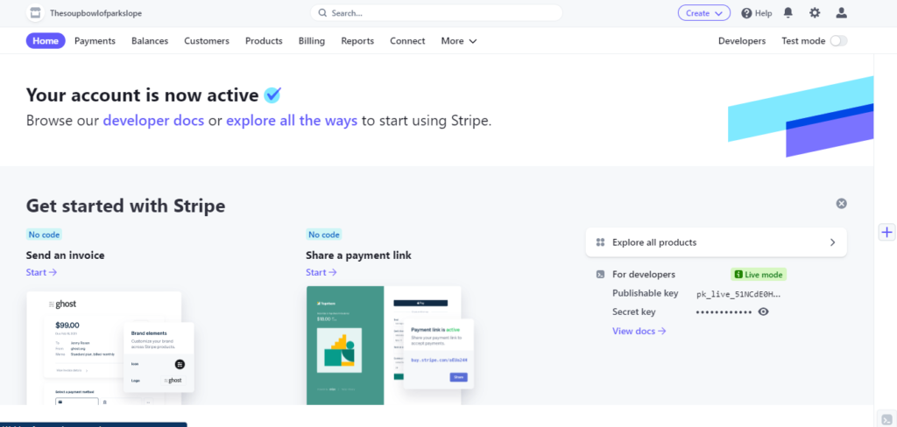Click the Explore all products grid icon

tap(600, 242)
